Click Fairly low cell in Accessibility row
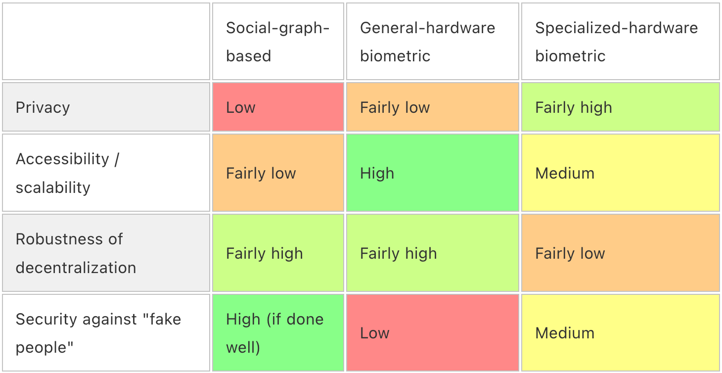Image resolution: width=722 pixels, height=373 pixels. click(277, 173)
